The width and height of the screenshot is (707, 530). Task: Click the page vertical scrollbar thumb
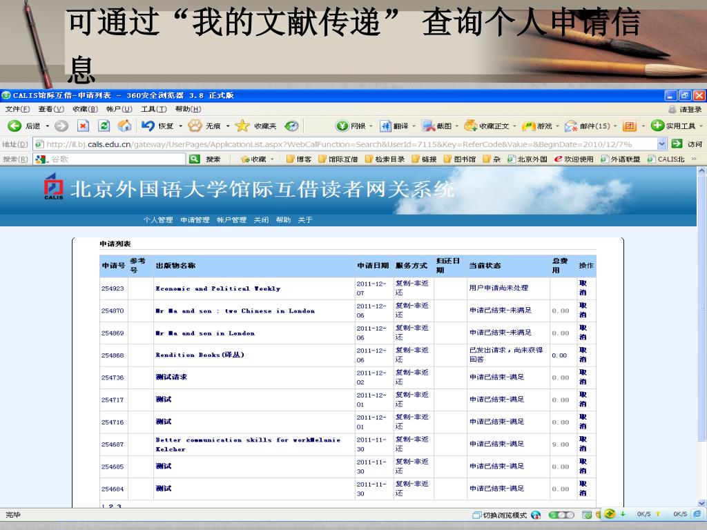tap(701, 308)
